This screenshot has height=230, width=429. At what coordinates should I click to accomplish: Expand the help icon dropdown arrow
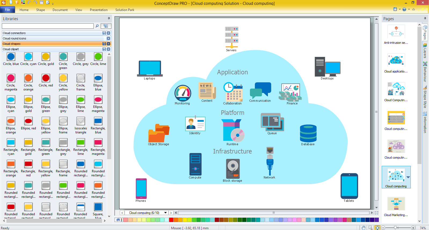click(409, 9)
